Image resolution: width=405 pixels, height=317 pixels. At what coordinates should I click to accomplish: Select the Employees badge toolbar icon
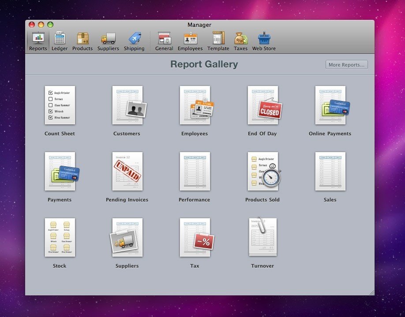coord(190,38)
